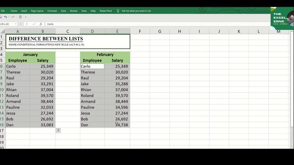The width and height of the screenshot is (294, 165).
Task: Click Bob in the February list
Action: point(92,119)
